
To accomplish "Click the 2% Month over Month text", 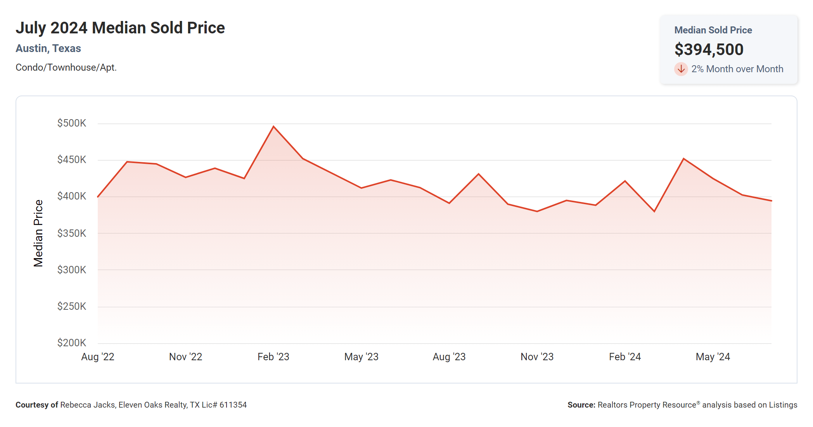I will pyautogui.click(x=737, y=69).
